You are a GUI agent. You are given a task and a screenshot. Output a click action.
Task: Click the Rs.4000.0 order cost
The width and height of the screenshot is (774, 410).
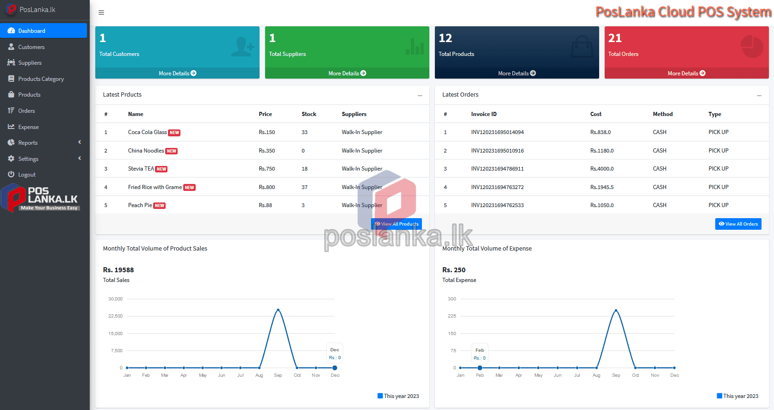pyautogui.click(x=602, y=169)
